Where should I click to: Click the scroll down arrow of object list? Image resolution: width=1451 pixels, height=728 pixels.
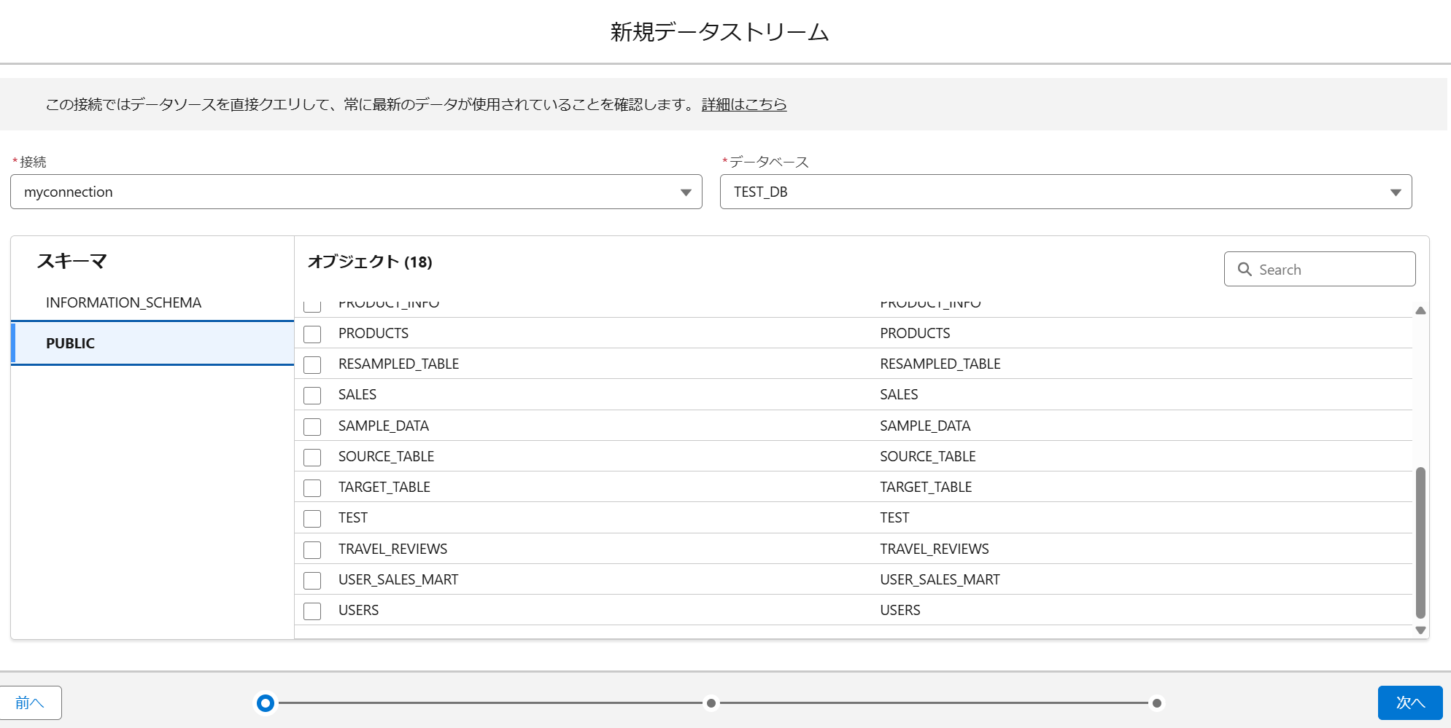[1420, 630]
